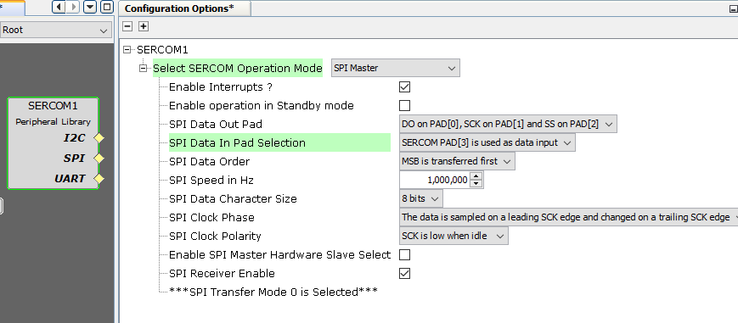Collapse the SERCOM1 tree node
The image size is (738, 323).
[127, 50]
